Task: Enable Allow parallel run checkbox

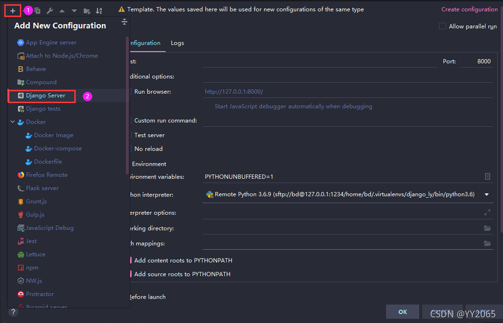Action: (442, 26)
